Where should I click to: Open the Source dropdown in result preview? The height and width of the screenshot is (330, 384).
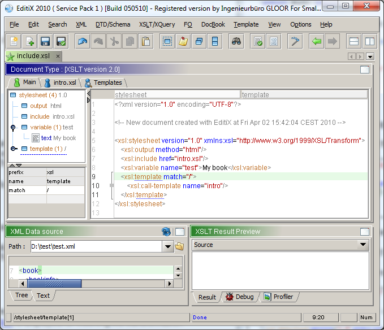(363, 245)
